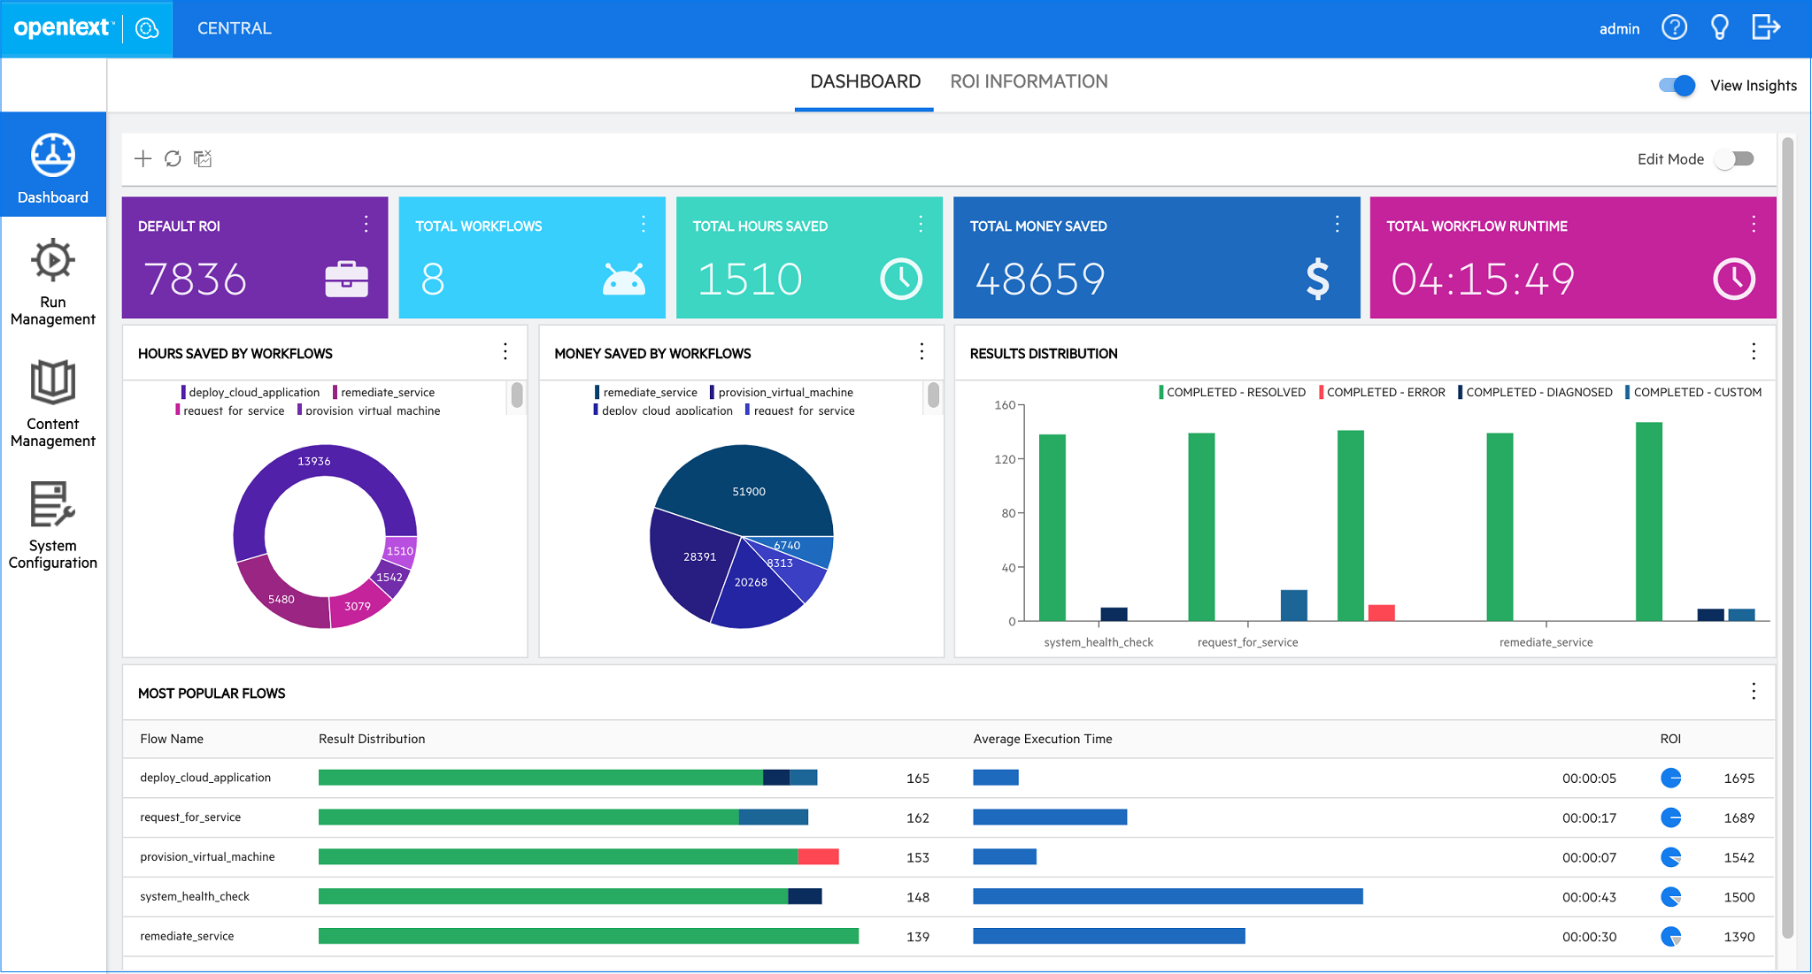This screenshot has width=1812, height=974.
Task: Toggle the remediate_service legend in Hours Saved chart
Action: tap(386, 392)
